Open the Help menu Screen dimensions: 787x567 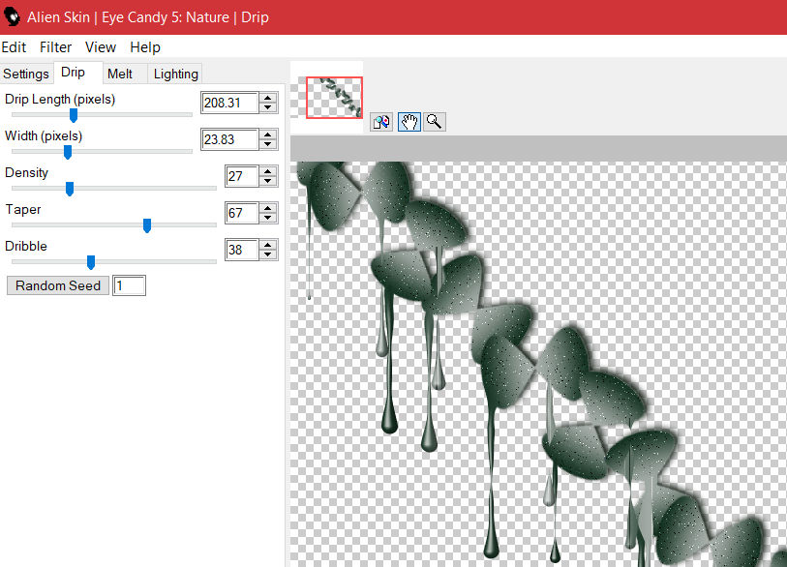[145, 47]
